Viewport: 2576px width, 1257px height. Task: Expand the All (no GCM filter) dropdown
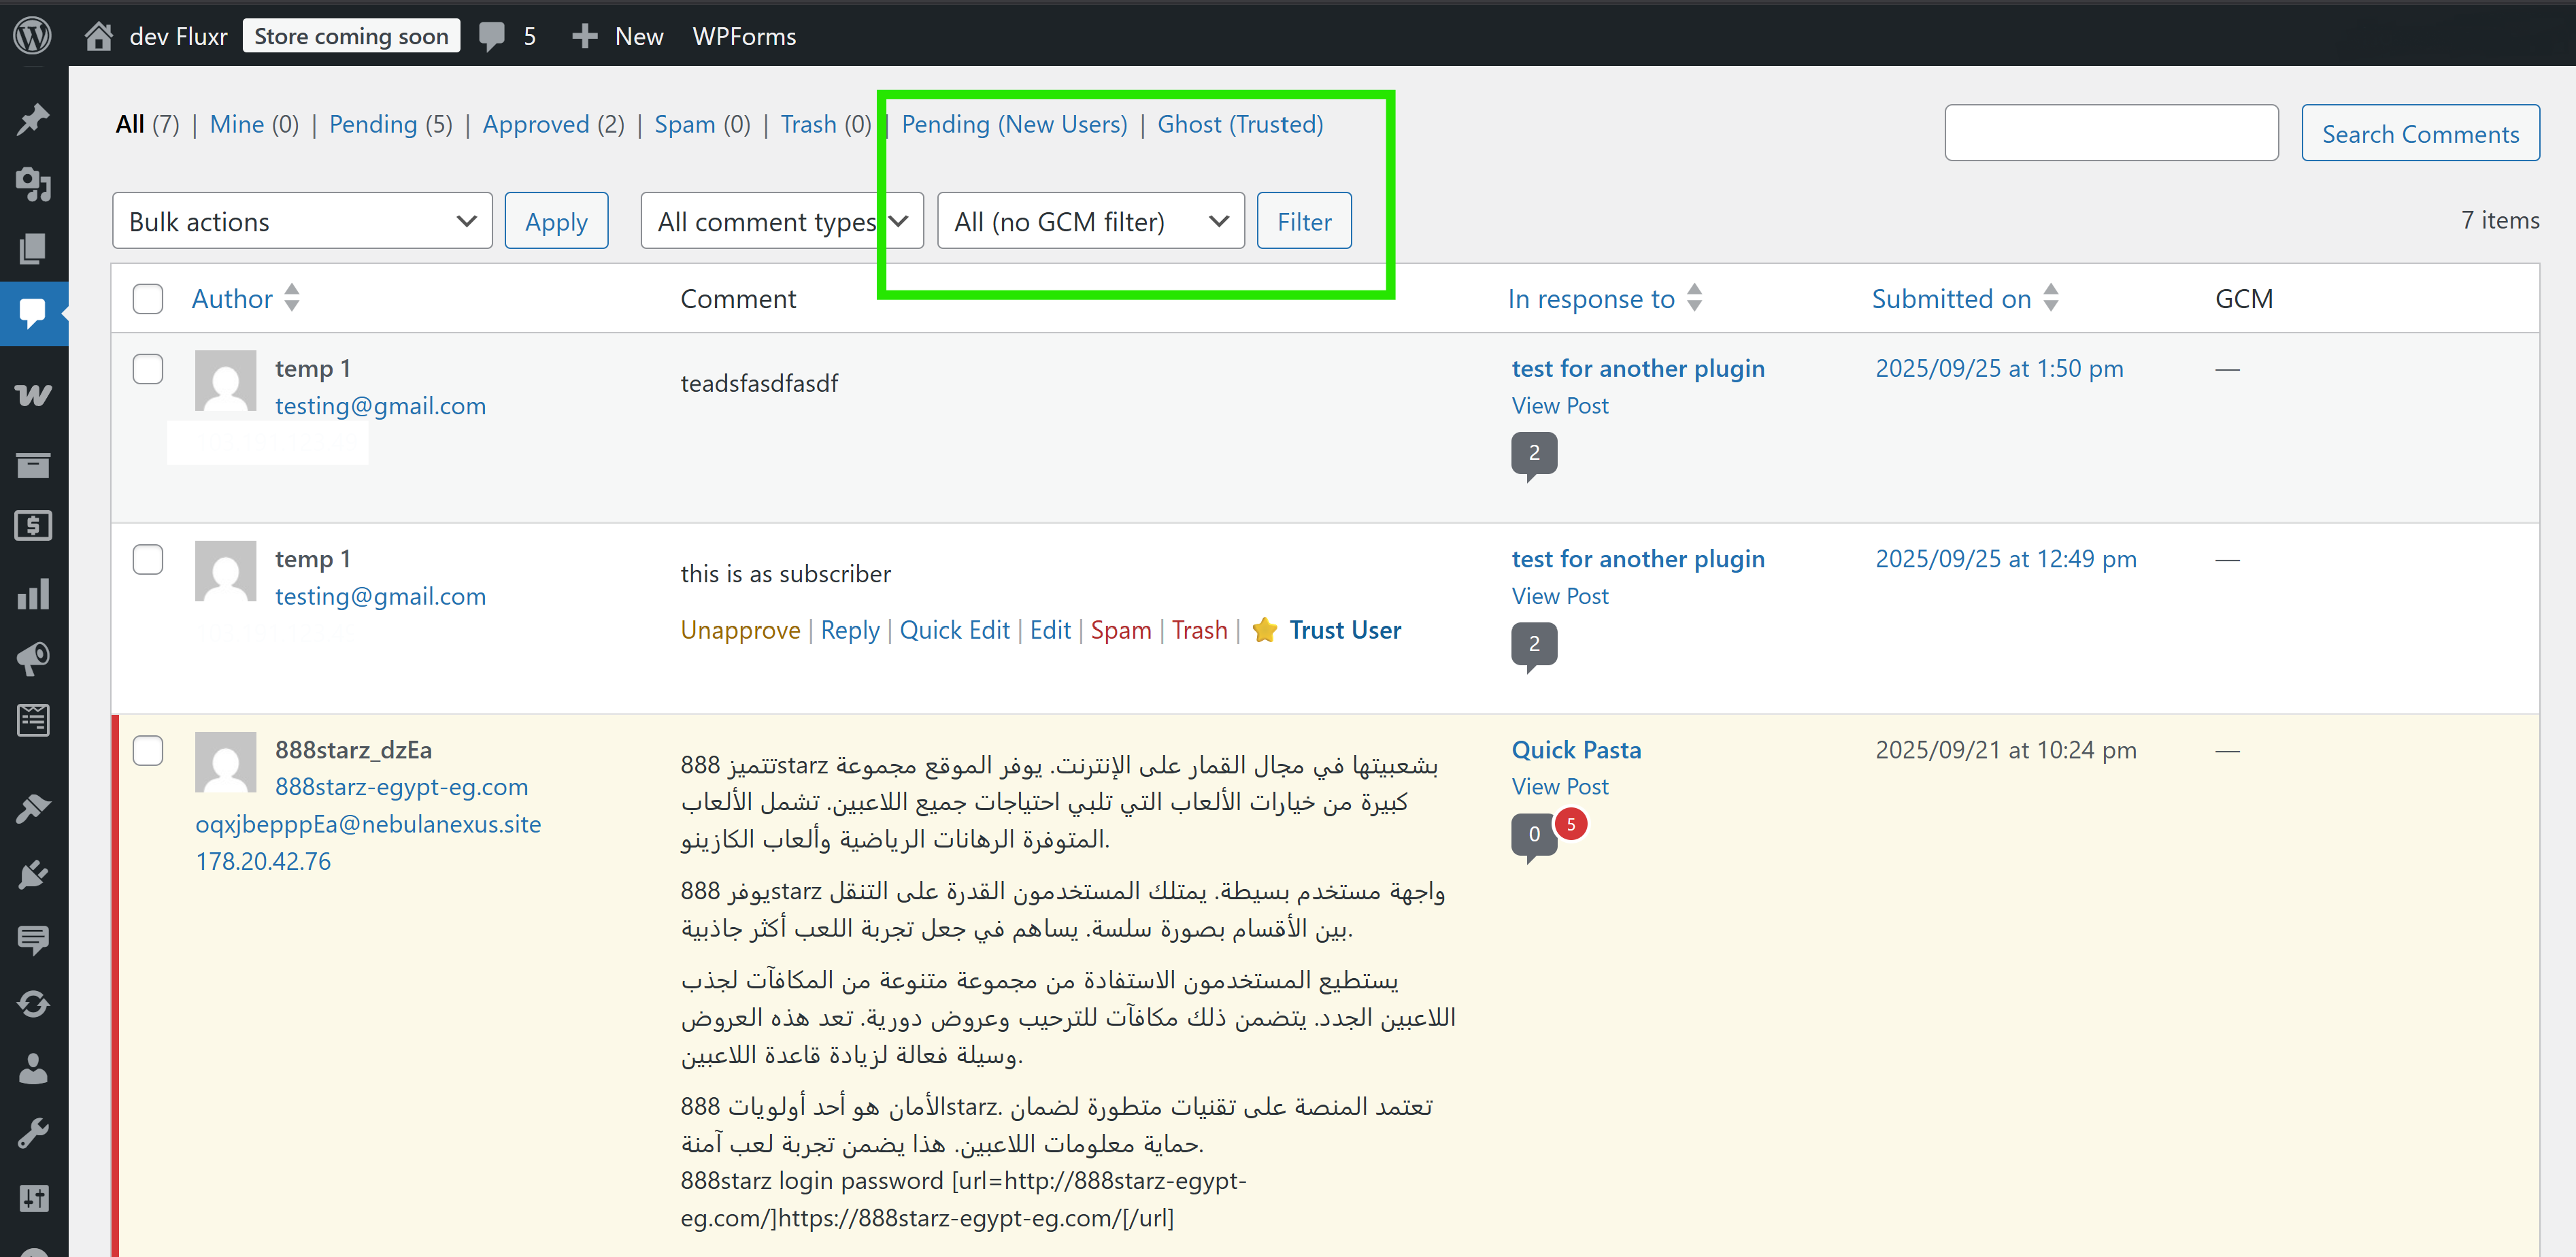tap(1090, 220)
